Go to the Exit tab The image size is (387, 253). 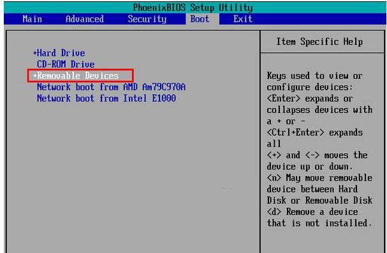click(243, 19)
